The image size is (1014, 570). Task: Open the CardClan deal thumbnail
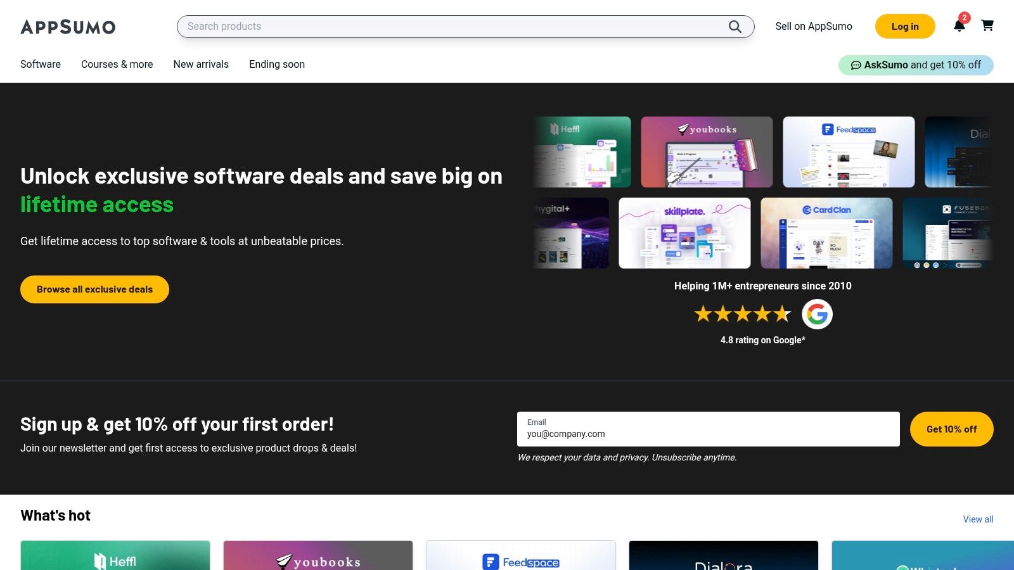[x=826, y=233]
